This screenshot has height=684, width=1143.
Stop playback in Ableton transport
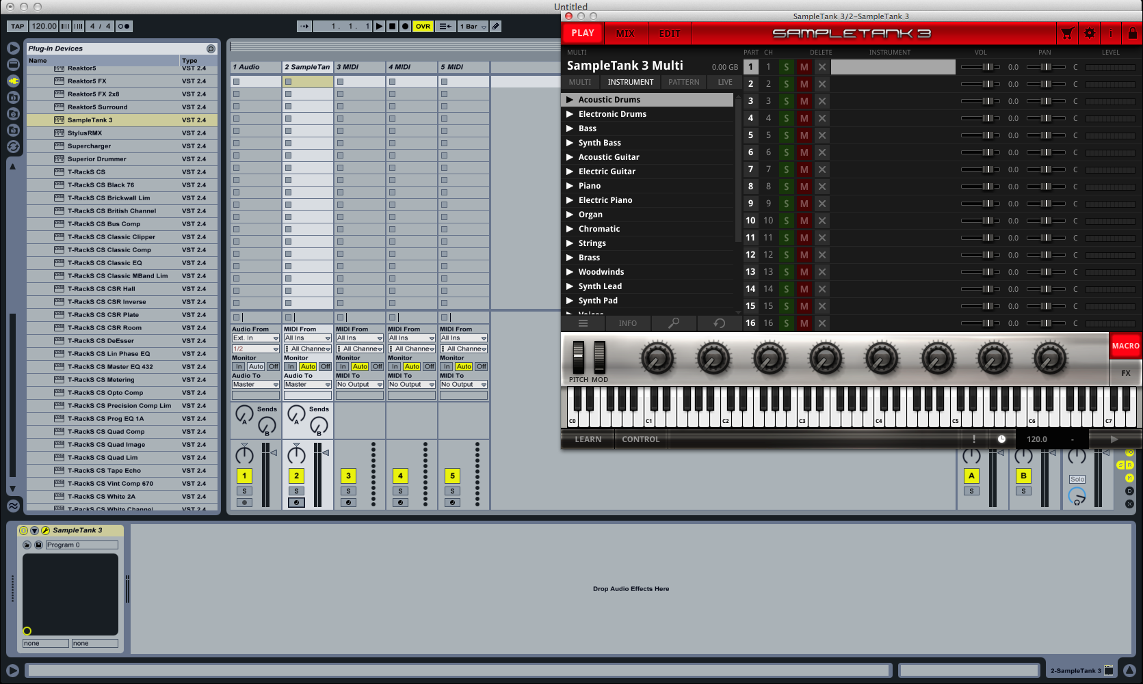pyautogui.click(x=392, y=26)
